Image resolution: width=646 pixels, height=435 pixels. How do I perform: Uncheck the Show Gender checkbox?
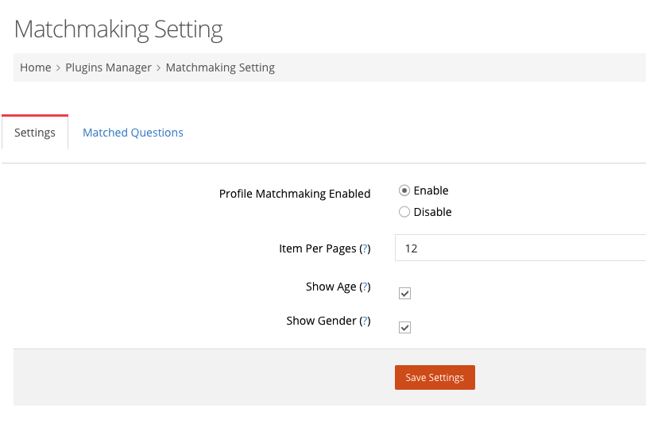[x=404, y=328]
